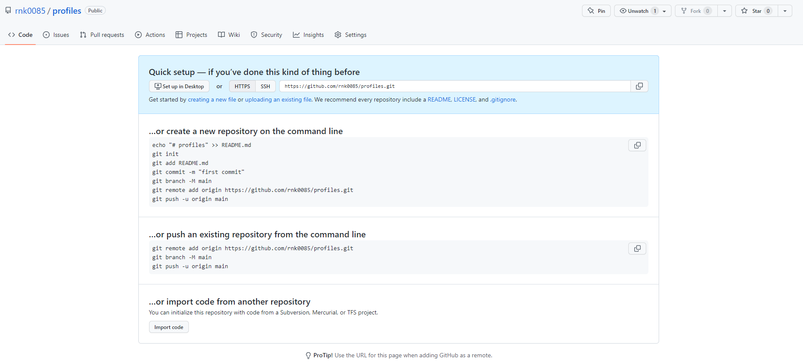Follow the creating a new file link

point(212,99)
